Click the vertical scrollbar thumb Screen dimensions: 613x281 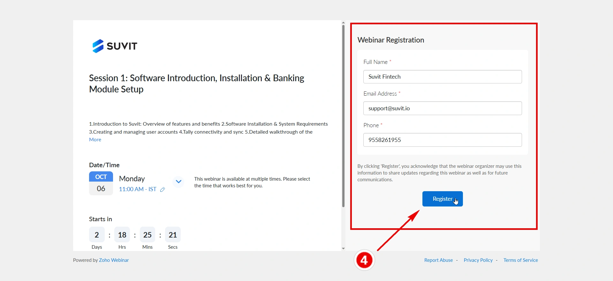(343, 115)
